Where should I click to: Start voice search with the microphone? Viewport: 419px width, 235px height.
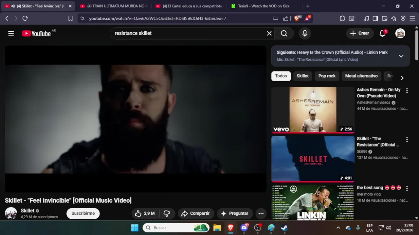click(305, 33)
